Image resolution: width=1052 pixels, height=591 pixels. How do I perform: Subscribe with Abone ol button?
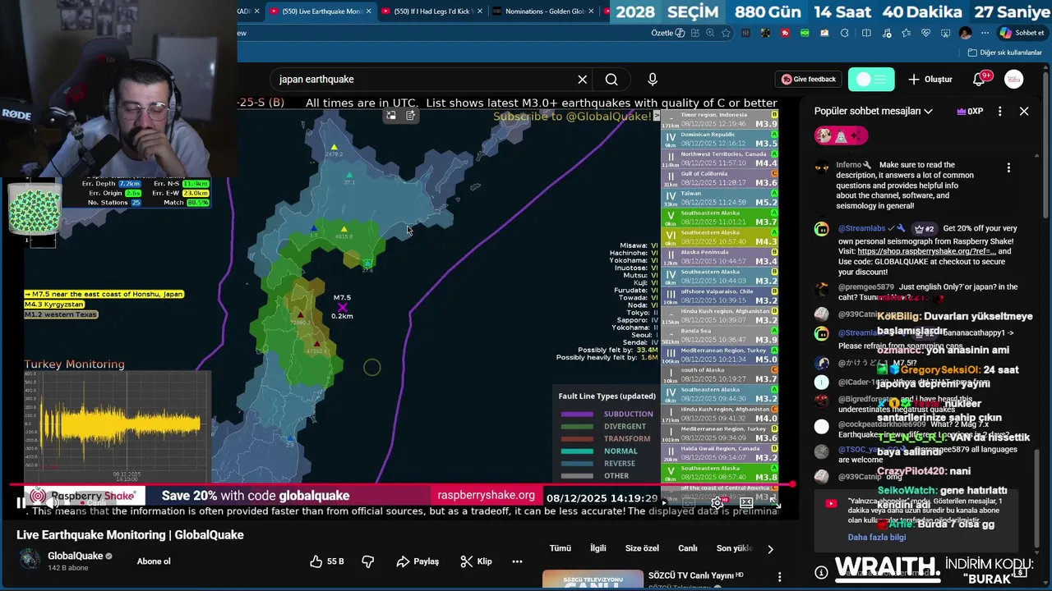tap(154, 561)
